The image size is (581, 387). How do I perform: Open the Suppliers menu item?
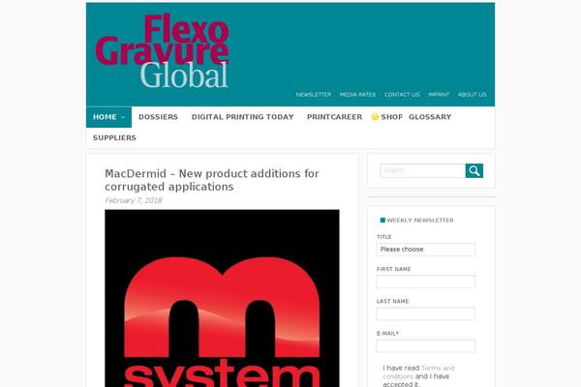click(x=114, y=137)
